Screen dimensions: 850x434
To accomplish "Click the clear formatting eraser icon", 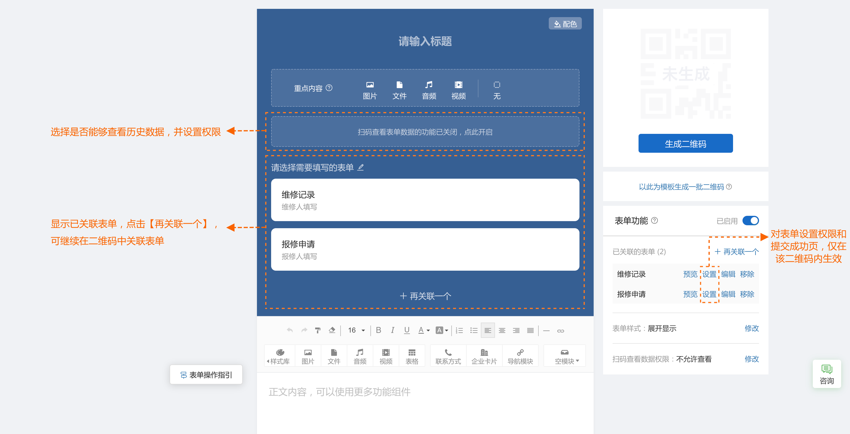I will [x=332, y=330].
